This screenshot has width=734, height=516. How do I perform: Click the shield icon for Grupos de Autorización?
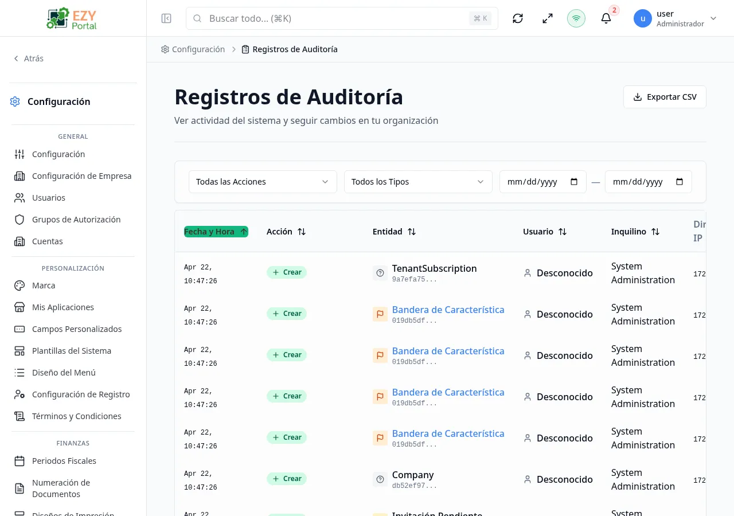point(19,220)
